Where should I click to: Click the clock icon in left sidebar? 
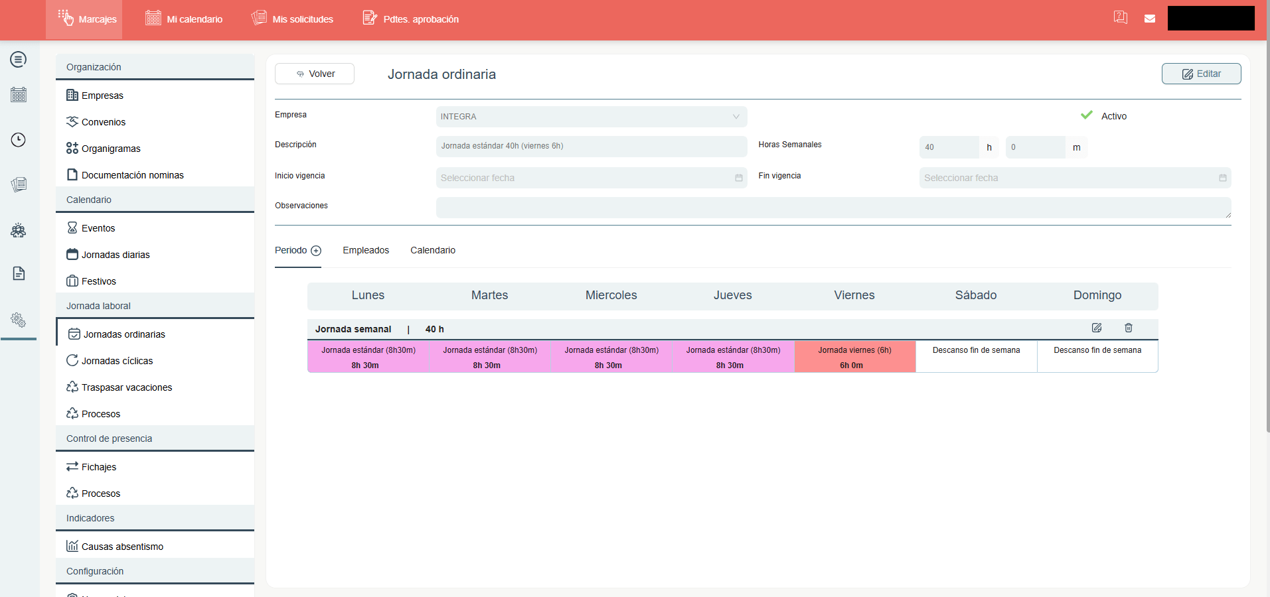coord(19,140)
